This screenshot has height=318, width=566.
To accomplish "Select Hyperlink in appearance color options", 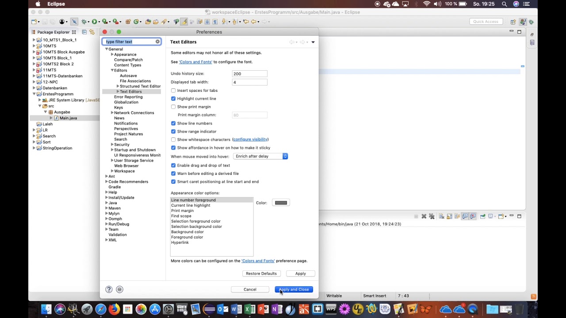I will click(x=180, y=242).
